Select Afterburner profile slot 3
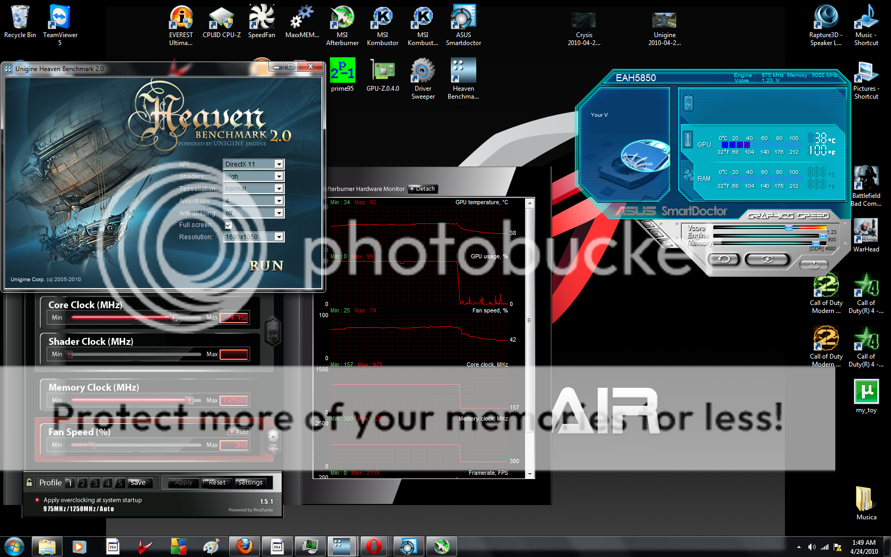The width and height of the screenshot is (891, 557). (x=95, y=483)
